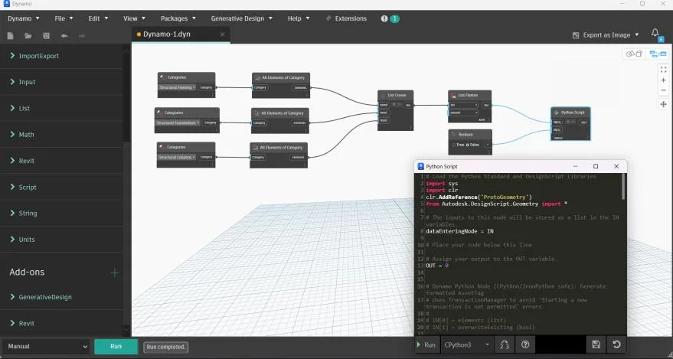Switch to graph view navigation icon

(x=658, y=54)
